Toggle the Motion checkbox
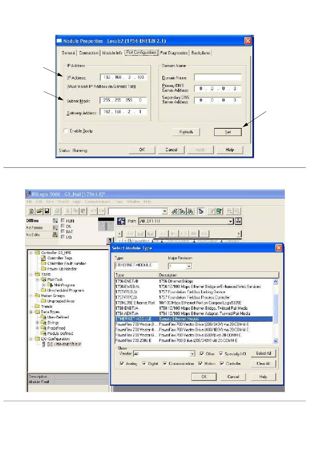The height and width of the screenshot is (460, 315). (x=200, y=363)
